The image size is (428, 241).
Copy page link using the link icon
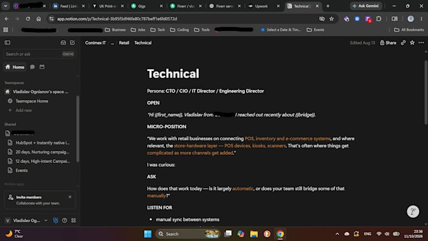click(403, 43)
